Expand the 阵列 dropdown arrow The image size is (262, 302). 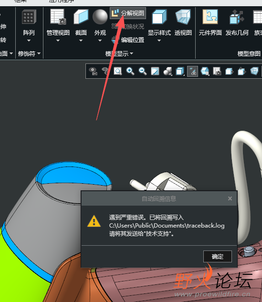pyautogui.click(x=29, y=41)
